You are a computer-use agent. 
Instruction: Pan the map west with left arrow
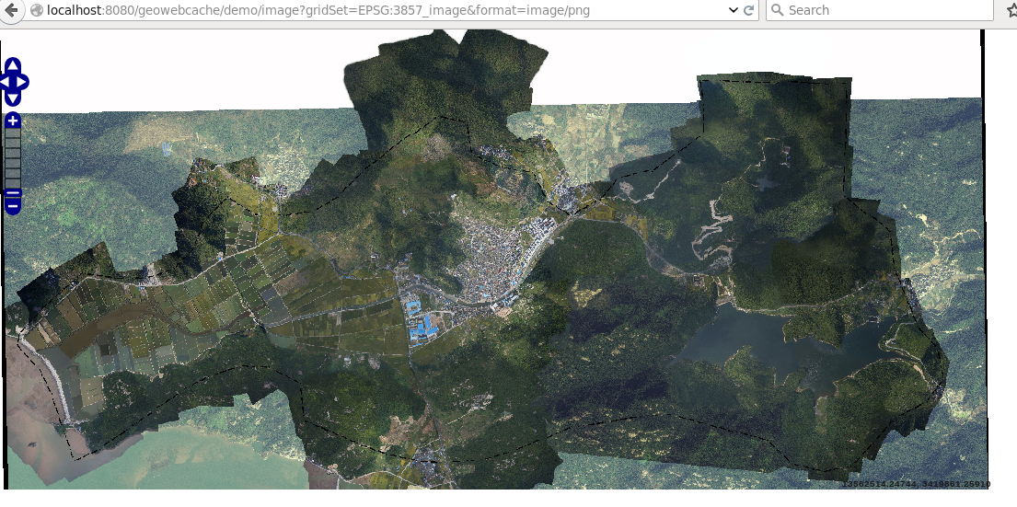click(4, 82)
